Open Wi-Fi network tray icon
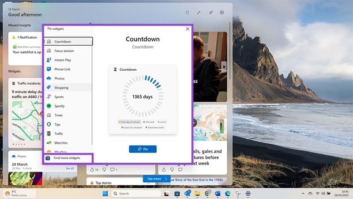The width and height of the screenshot is (353, 199). click(318, 193)
